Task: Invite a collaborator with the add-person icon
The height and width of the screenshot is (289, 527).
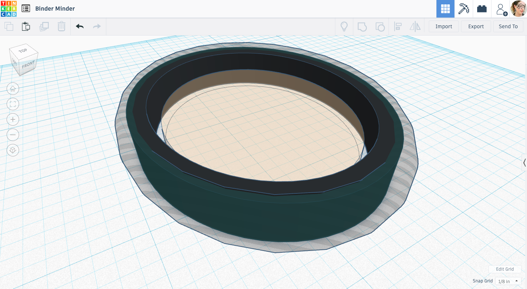Action: [x=501, y=9]
